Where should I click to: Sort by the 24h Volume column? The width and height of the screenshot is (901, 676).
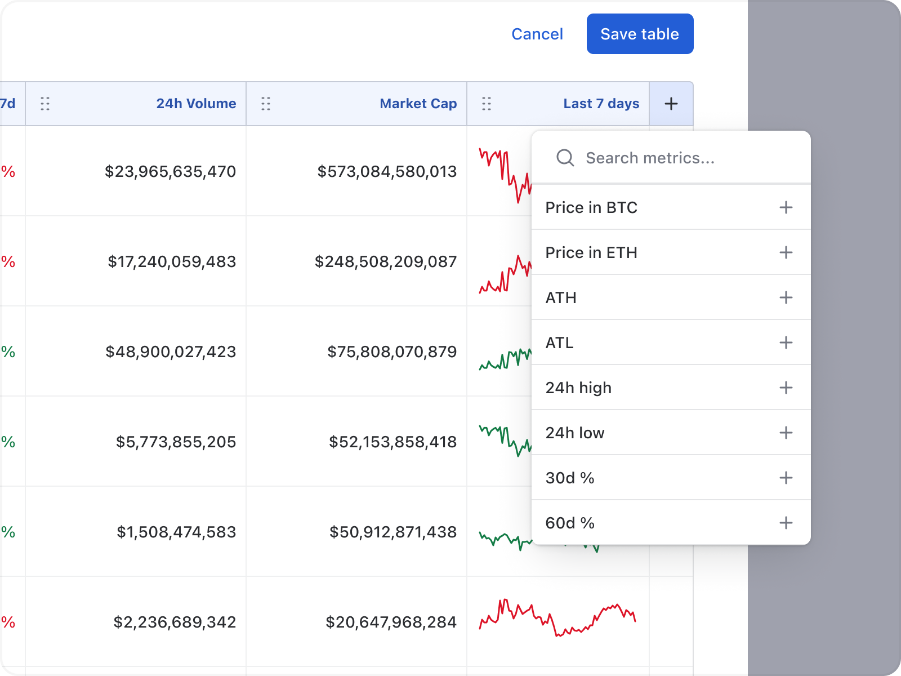pyautogui.click(x=196, y=104)
